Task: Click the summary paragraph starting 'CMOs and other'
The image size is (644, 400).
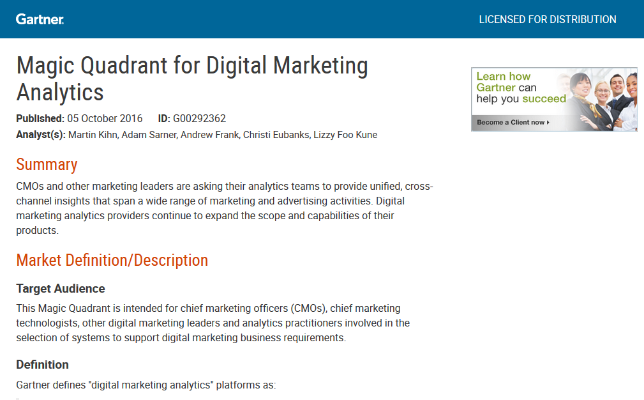Action: pyautogui.click(x=225, y=208)
